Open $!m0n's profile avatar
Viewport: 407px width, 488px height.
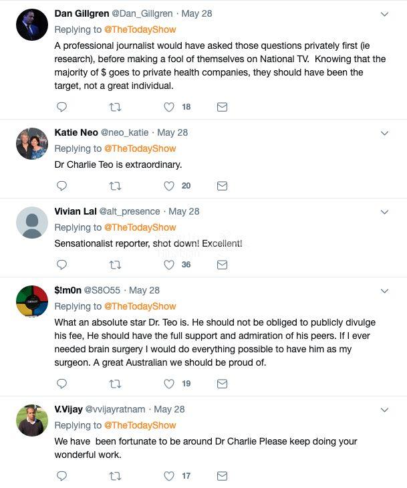[x=31, y=301]
